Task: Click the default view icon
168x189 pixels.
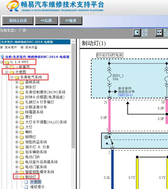Action: point(159,32)
